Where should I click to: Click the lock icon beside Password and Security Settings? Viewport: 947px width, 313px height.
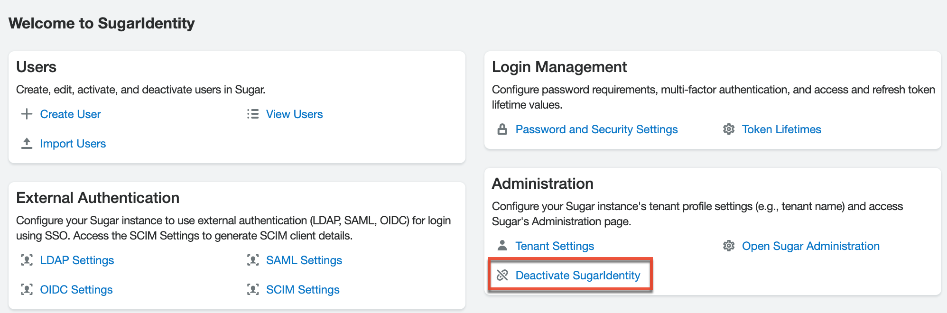point(502,129)
